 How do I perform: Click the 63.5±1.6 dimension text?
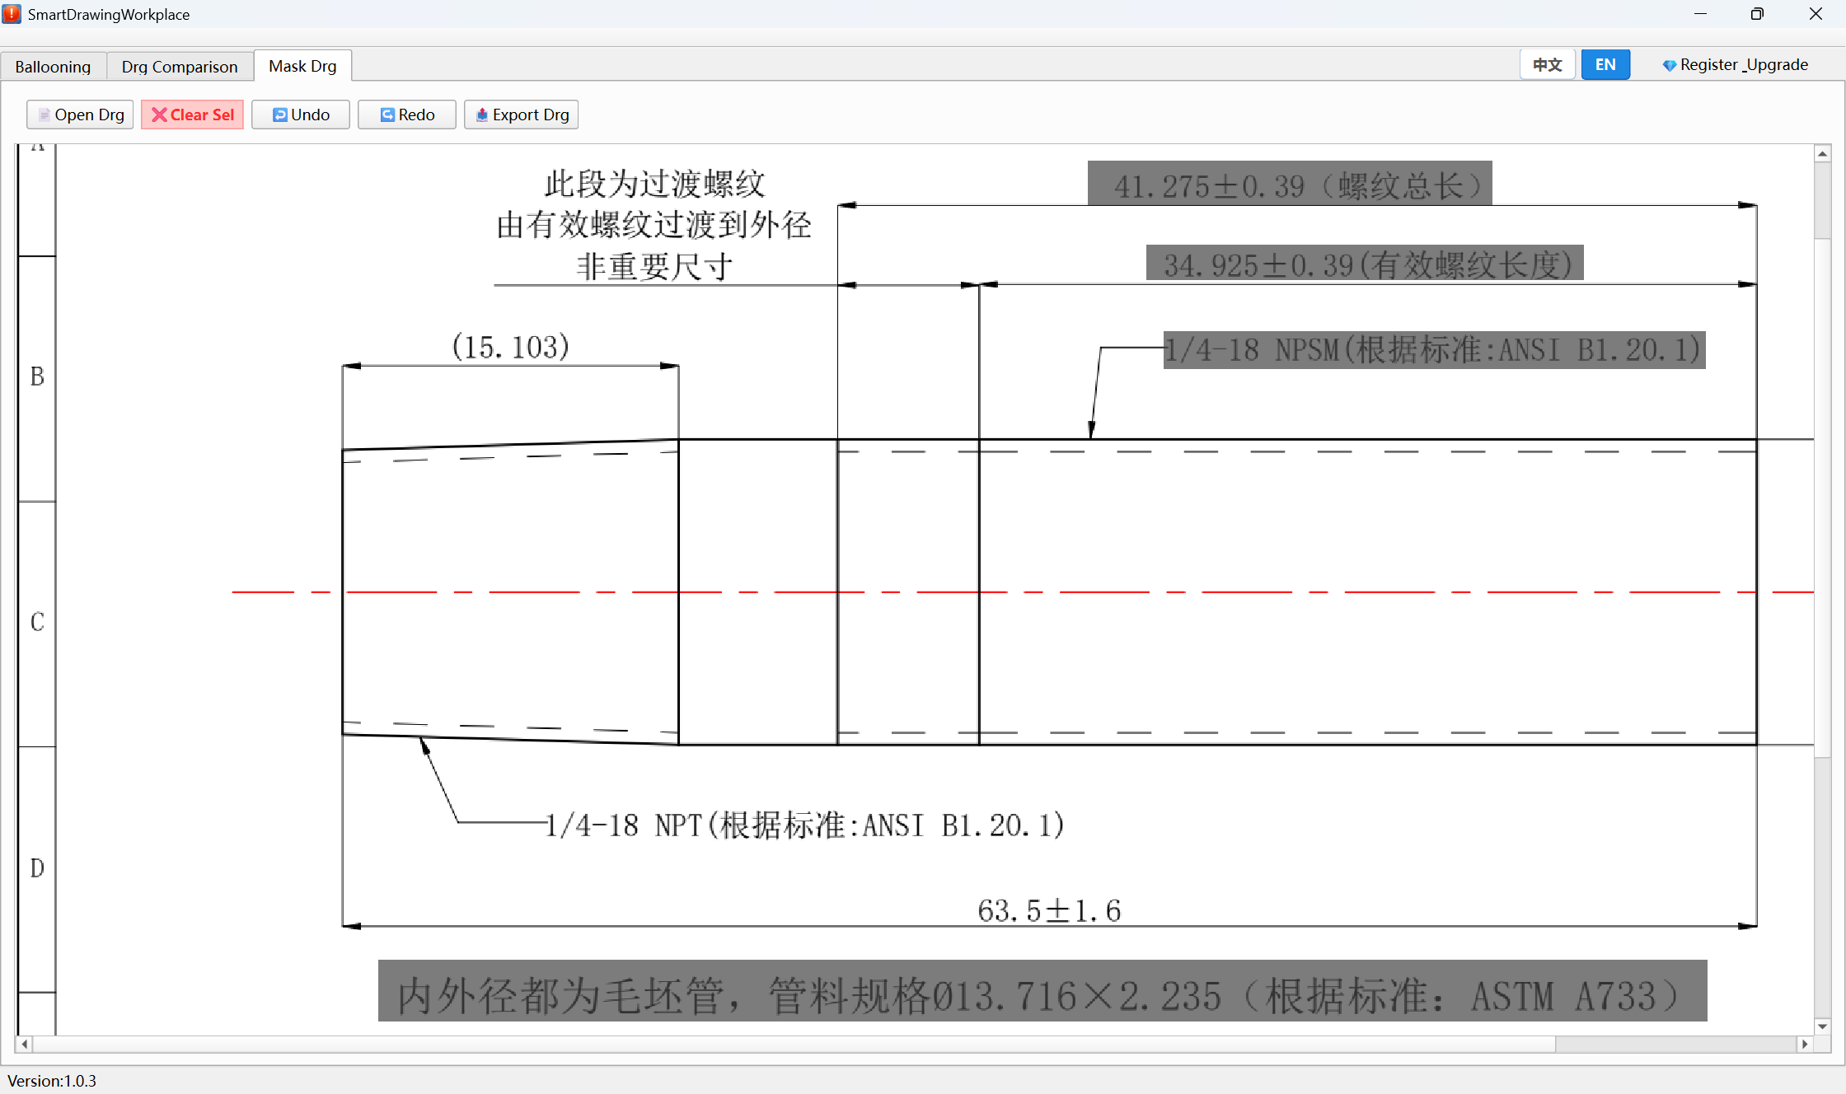pos(1049,910)
